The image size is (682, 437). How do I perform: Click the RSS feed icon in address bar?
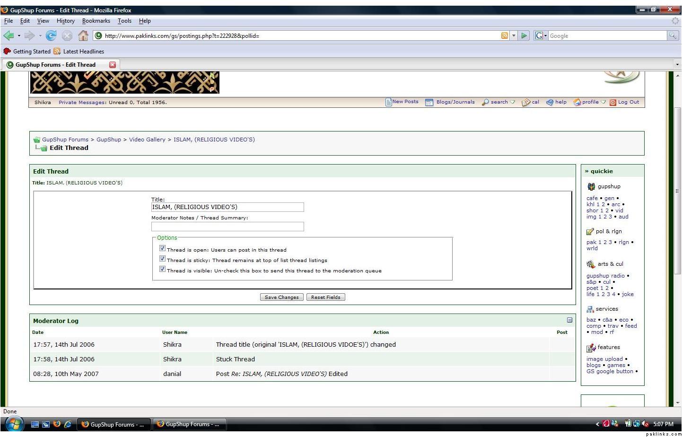(x=505, y=35)
